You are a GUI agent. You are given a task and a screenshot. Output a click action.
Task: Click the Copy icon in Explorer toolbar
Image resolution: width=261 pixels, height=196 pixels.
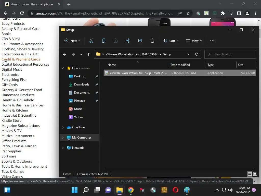pyautogui.click(x=103, y=41)
